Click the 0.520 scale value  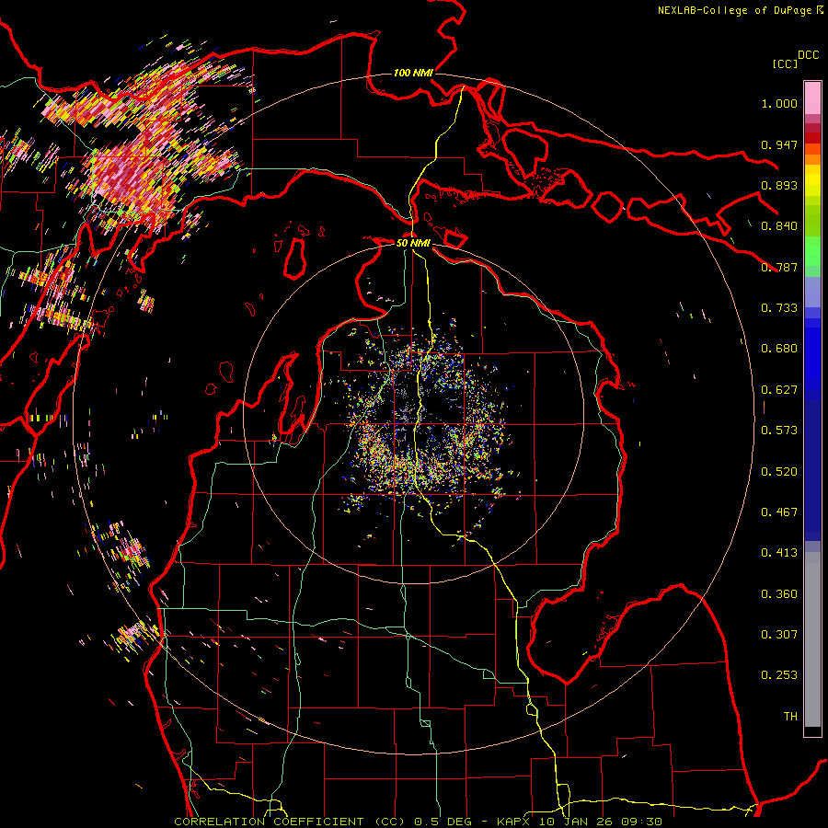pyautogui.click(x=779, y=472)
